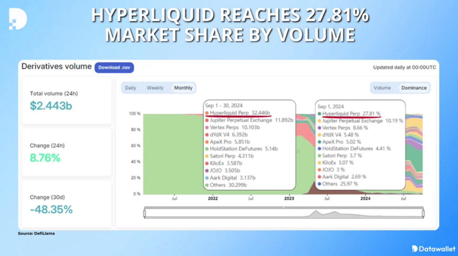Click the -48.35% change value
Image resolution: width=458 pixels, height=256 pixels.
point(51,210)
